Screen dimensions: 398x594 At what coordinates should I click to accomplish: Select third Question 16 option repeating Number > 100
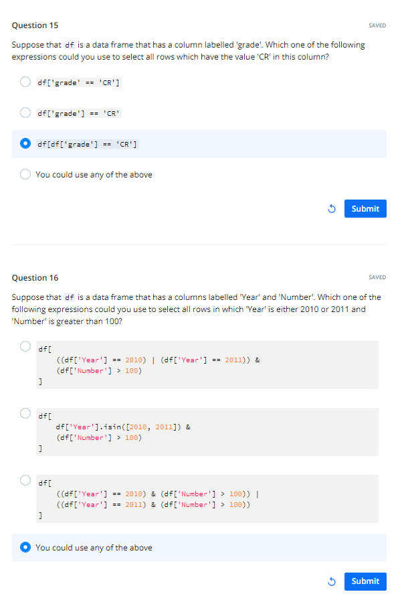(25, 480)
